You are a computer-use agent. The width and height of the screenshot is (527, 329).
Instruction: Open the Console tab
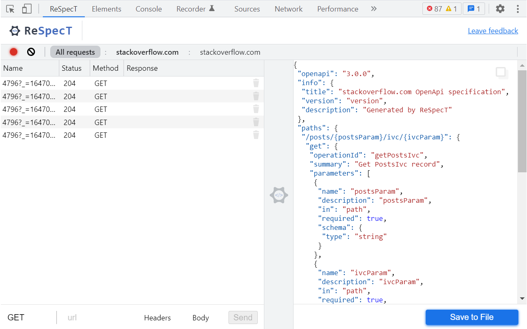coord(148,9)
